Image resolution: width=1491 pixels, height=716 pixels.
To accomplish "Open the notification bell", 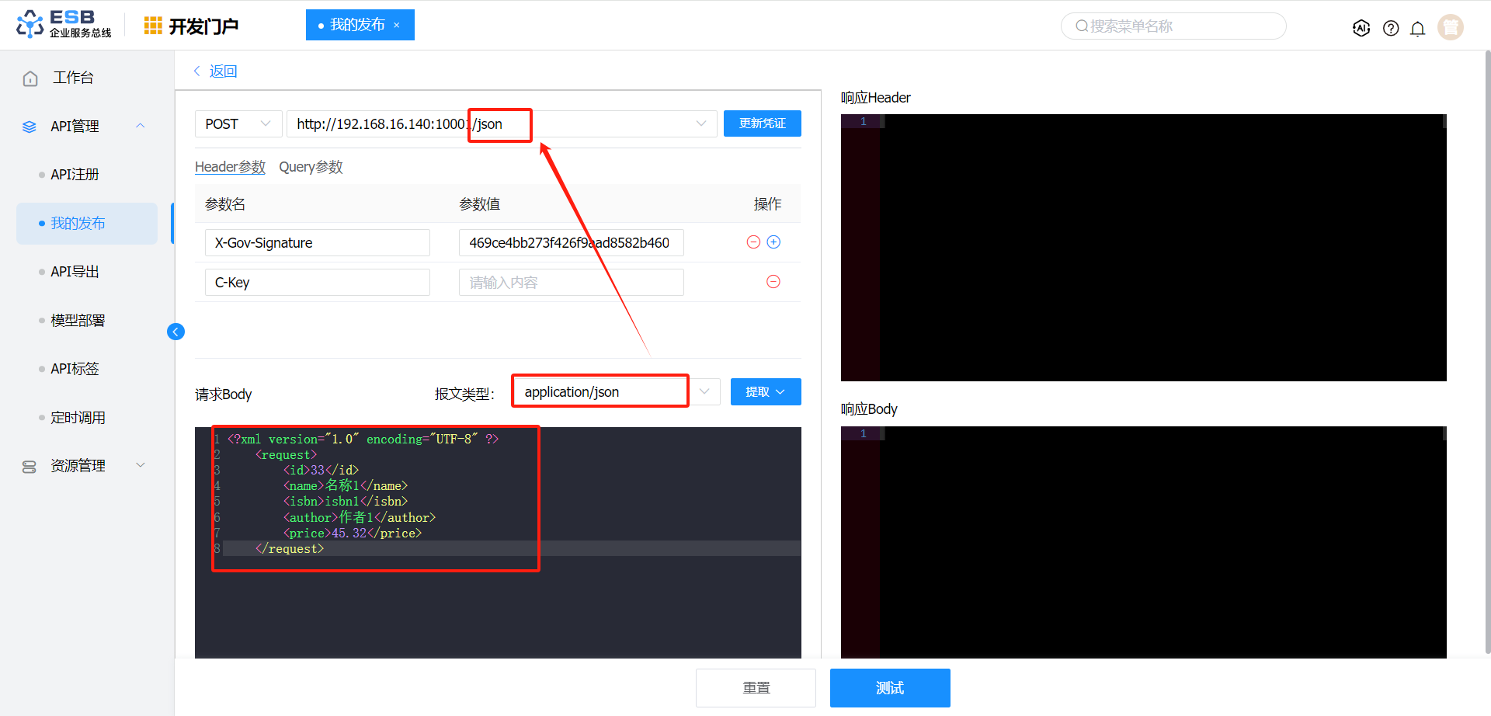I will 1417,29.
